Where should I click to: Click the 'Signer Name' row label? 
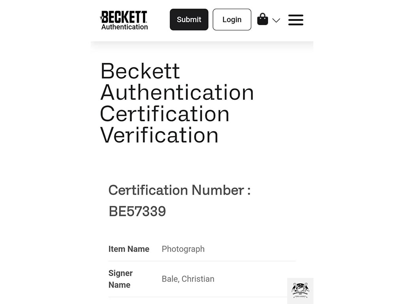click(120, 279)
